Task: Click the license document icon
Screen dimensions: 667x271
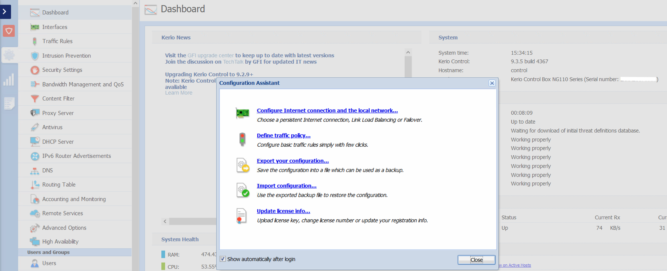Action: pos(241,216)
